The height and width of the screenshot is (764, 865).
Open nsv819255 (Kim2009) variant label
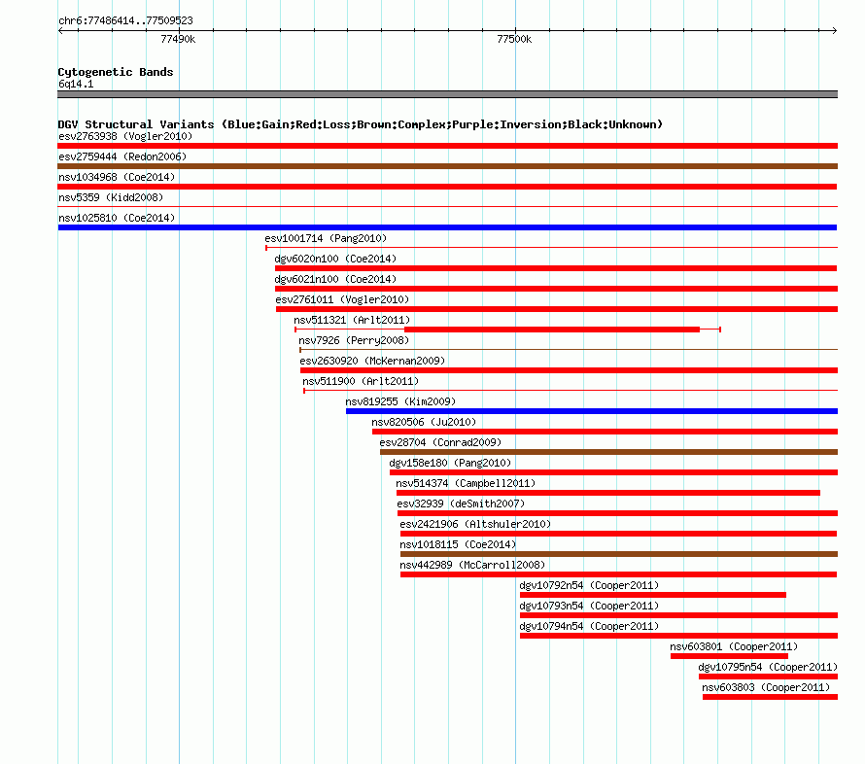pyautogui.click(x=400, y=401)
